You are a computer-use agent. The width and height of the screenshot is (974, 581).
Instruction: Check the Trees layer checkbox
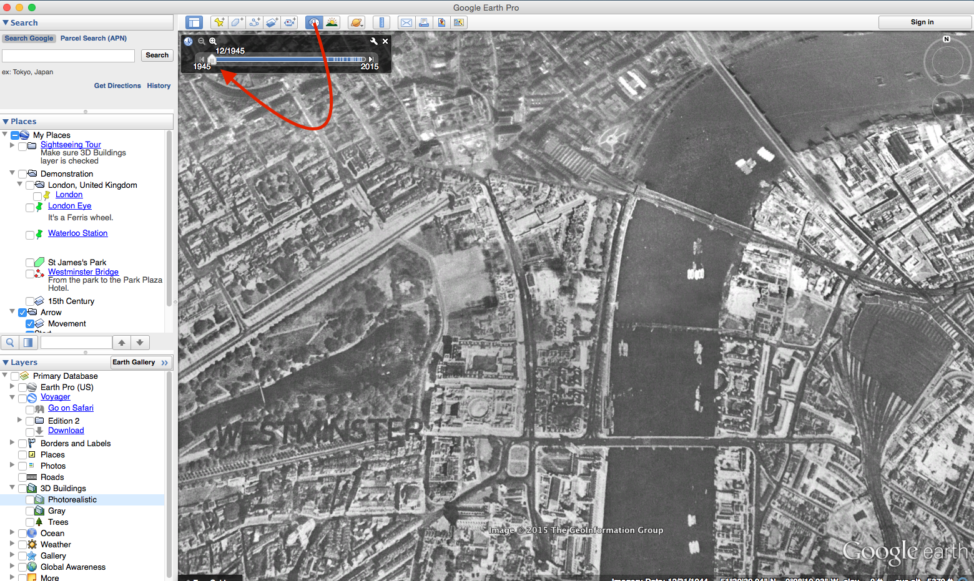30,522
